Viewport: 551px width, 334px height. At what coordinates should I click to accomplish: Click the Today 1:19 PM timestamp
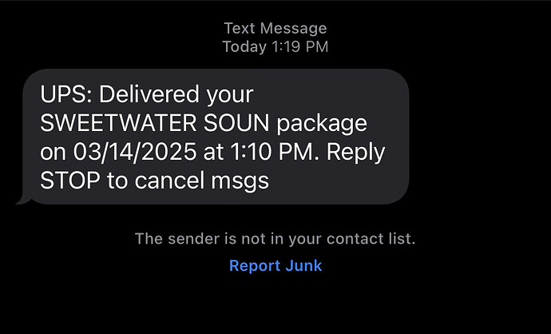(275, 46)
